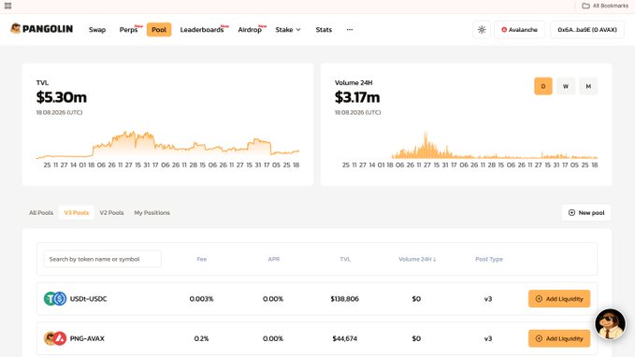Viewport: 635px width, 357px height.
Task: Click the $3.17m volume figure
Action: tap(357, 97)
